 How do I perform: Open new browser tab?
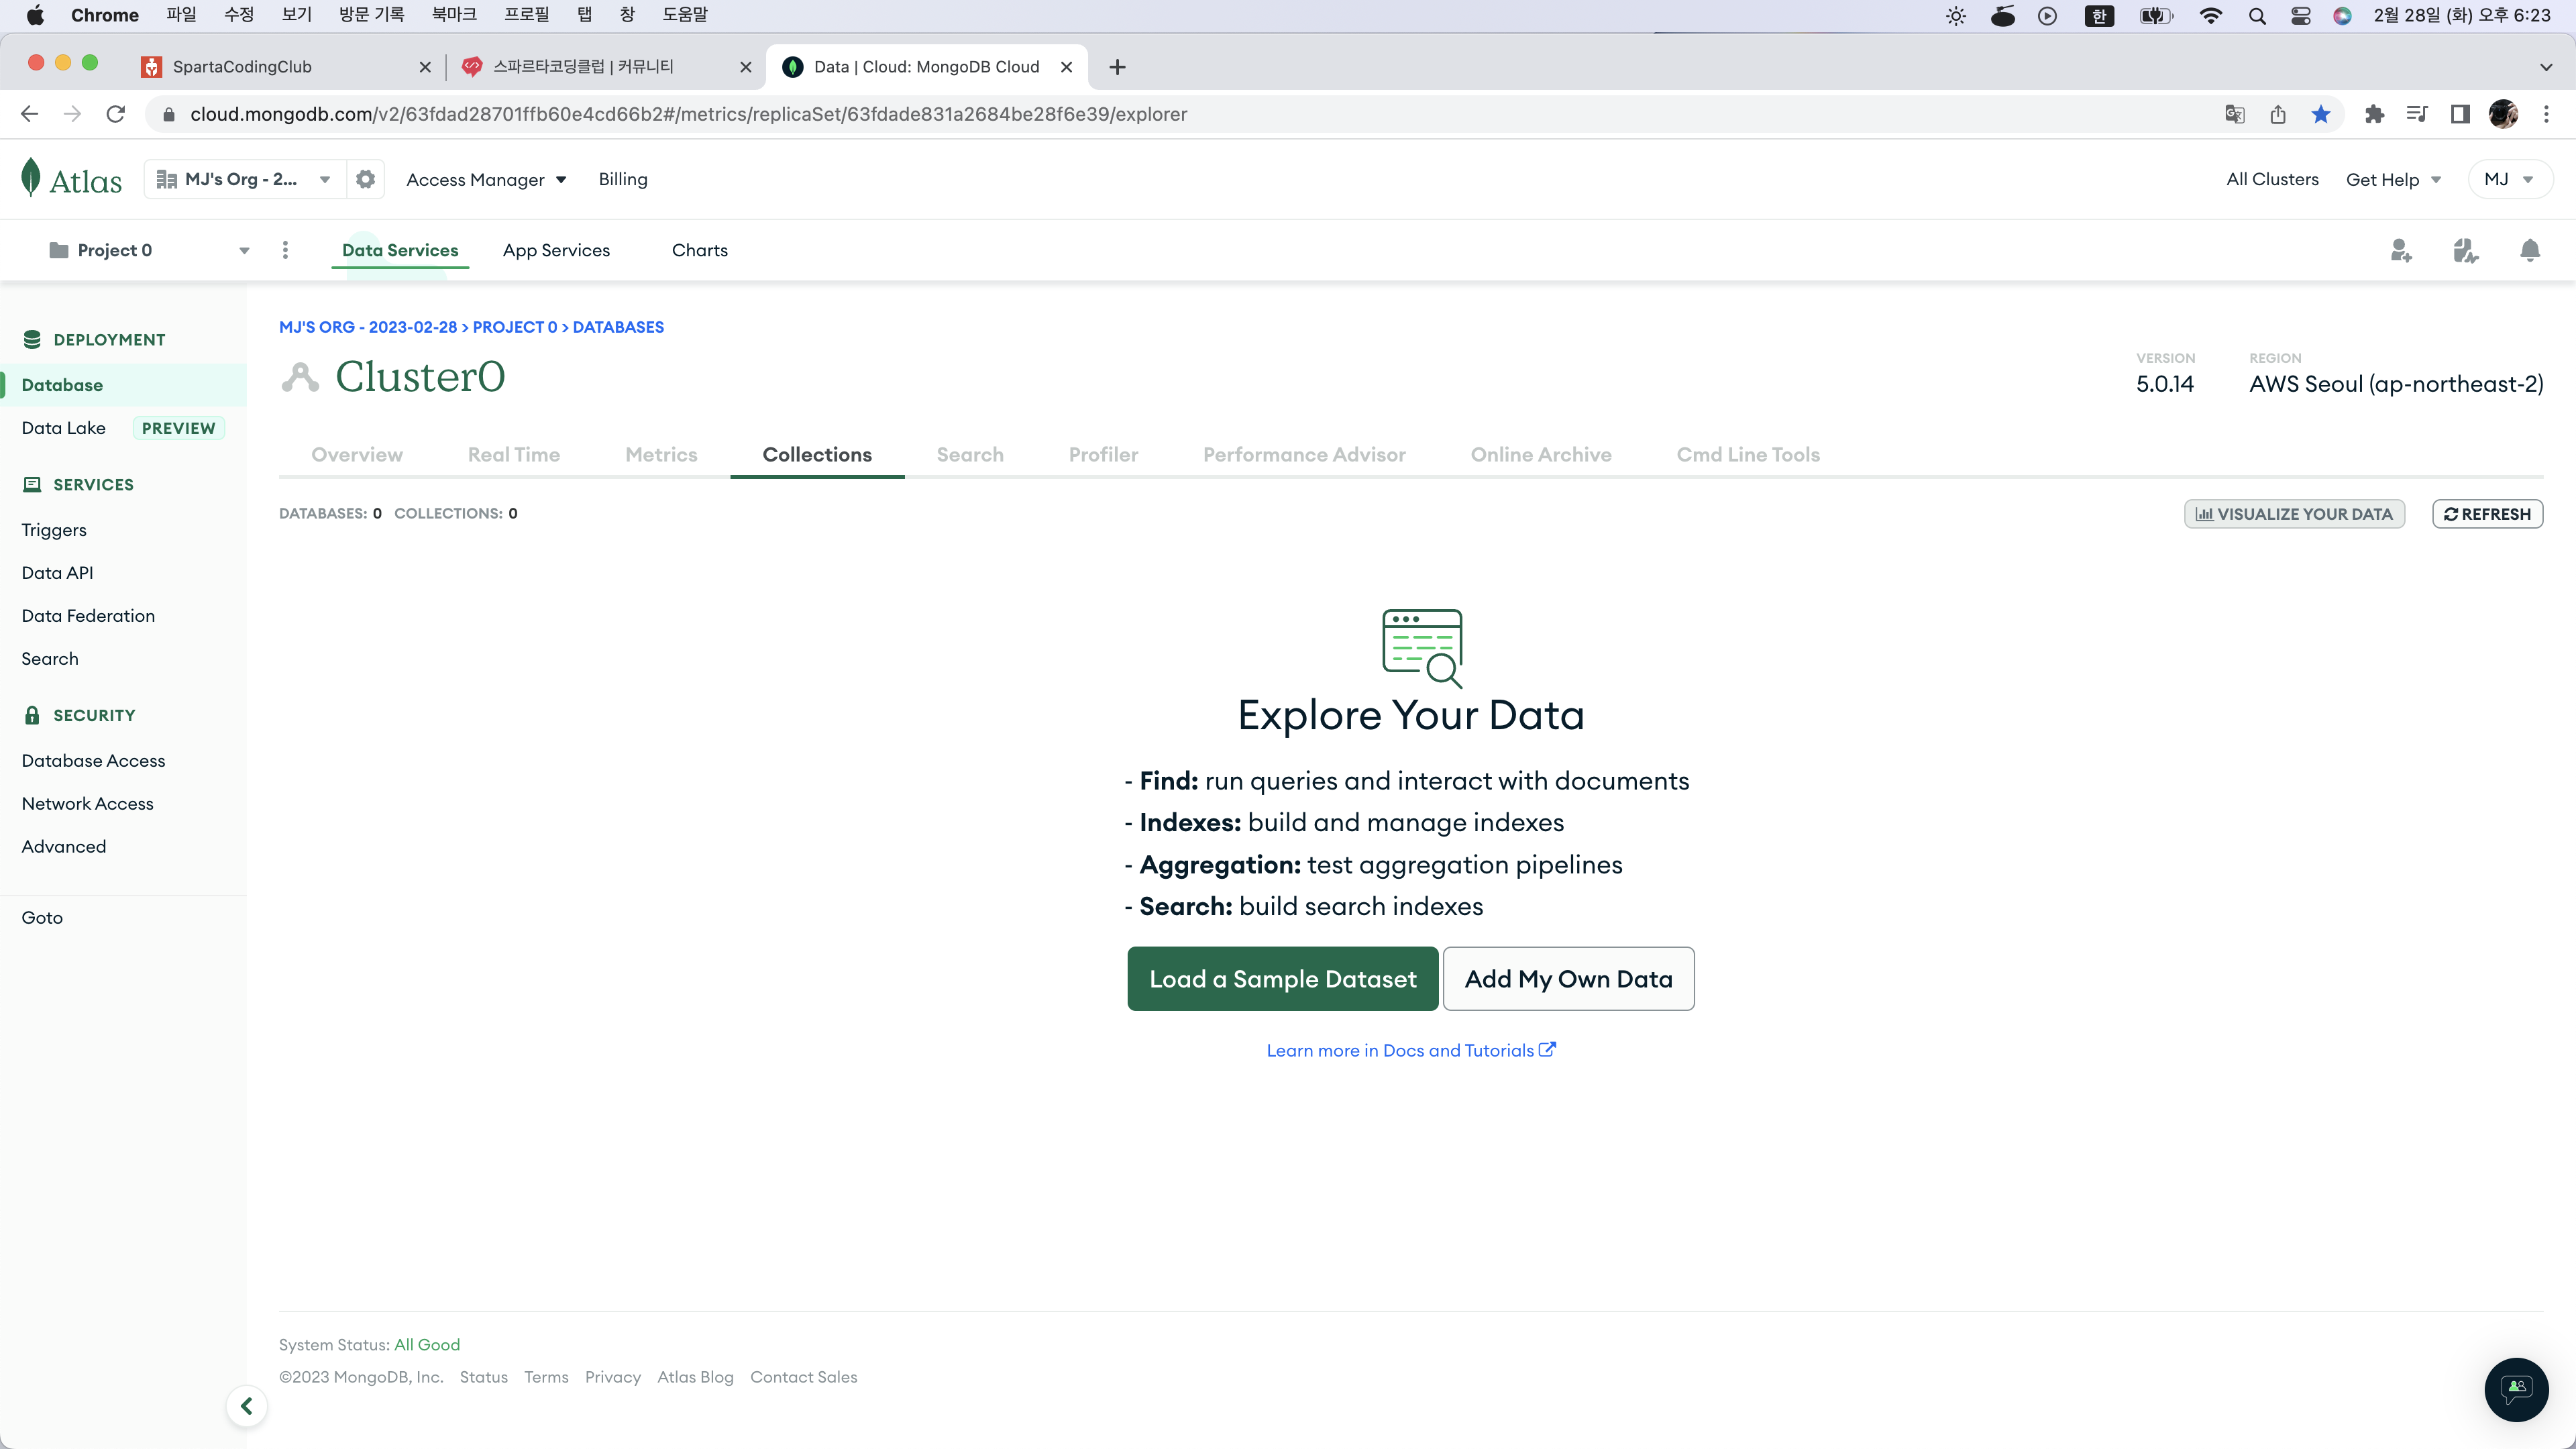click(1117, 67)
